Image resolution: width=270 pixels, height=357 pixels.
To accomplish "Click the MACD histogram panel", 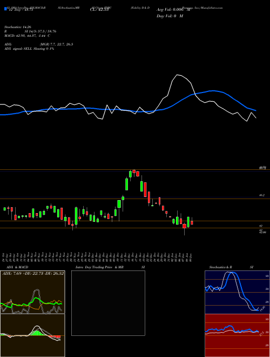I will point(32,335).
